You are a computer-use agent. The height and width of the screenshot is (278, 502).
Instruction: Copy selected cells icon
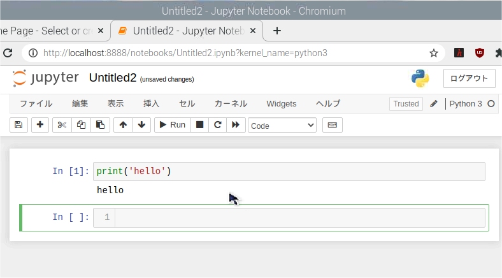click(81, 125)
